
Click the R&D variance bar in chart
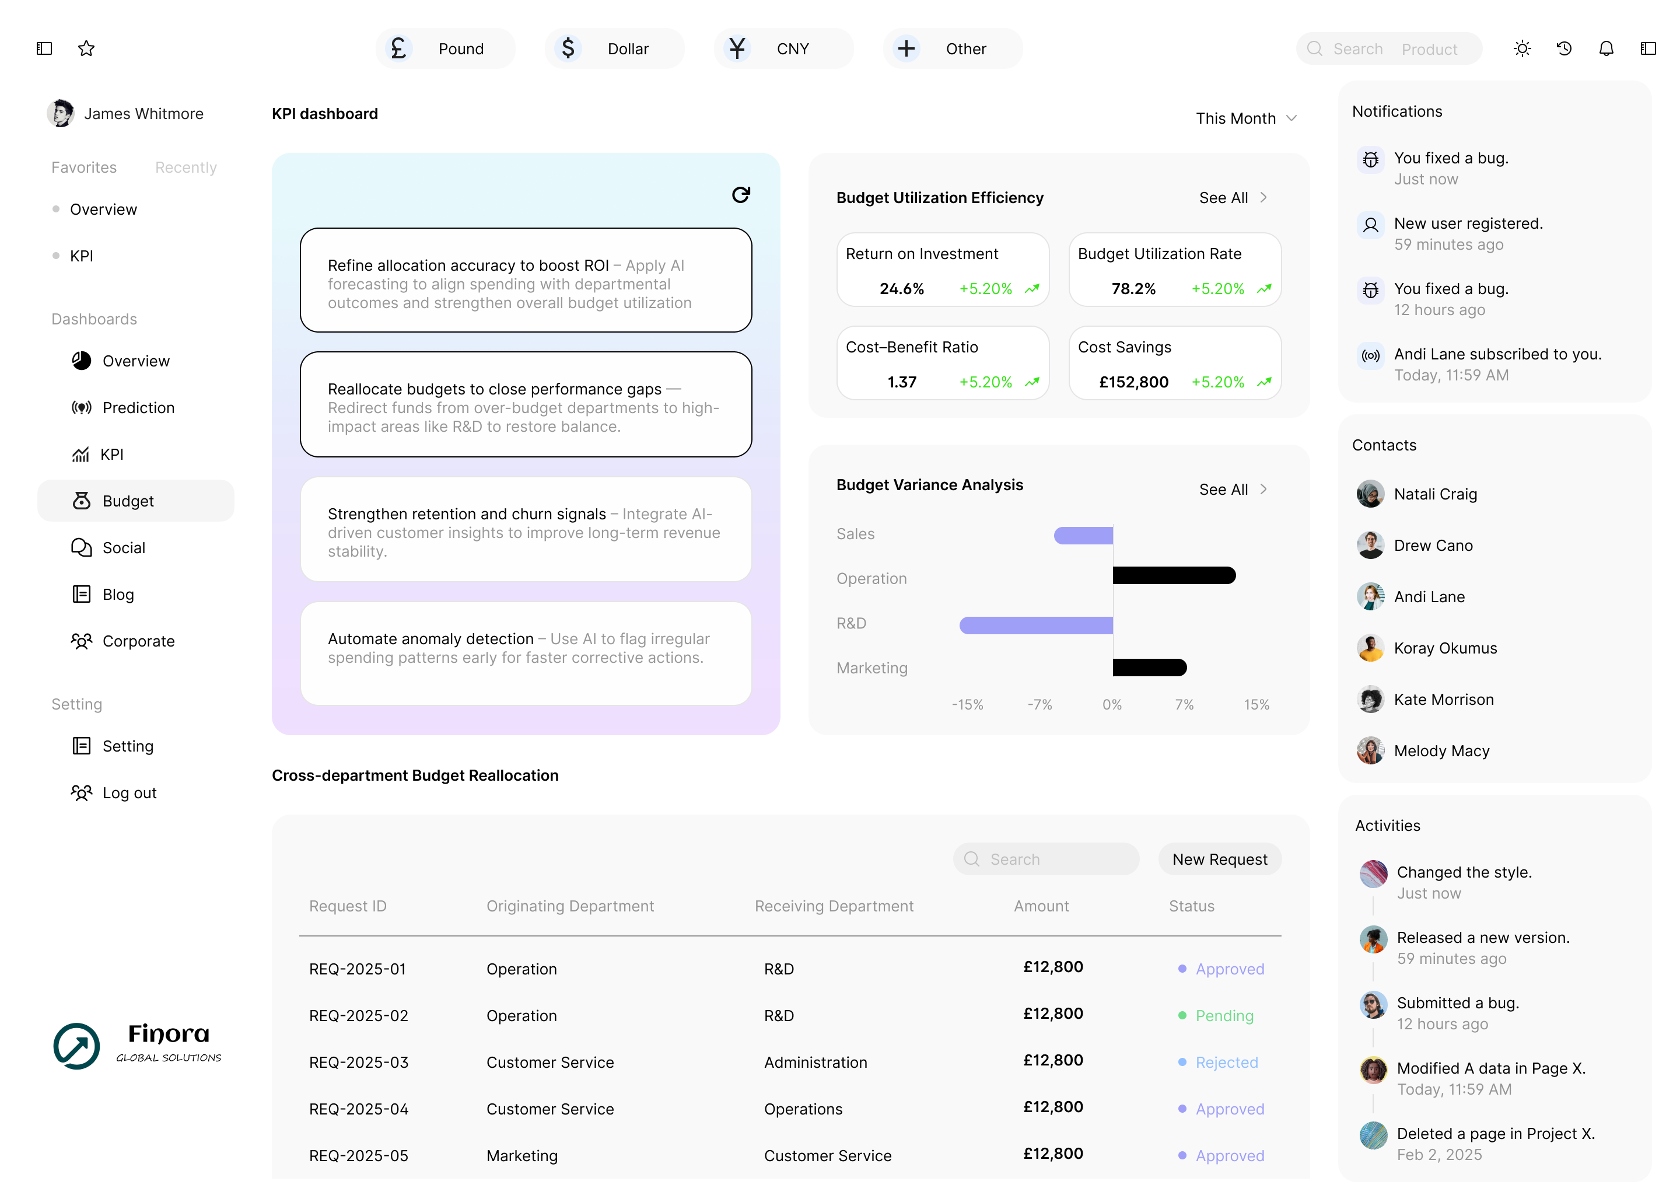tap(1035, 626)
